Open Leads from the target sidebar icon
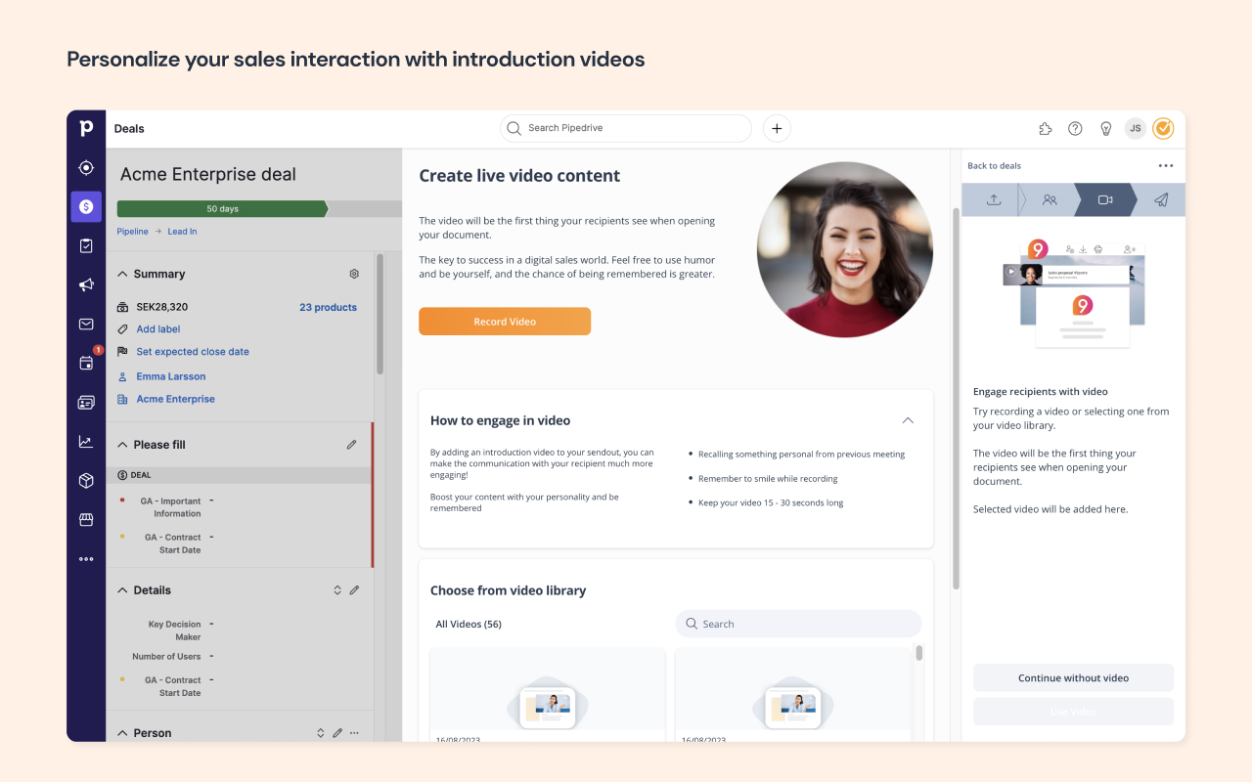1252x782 pixels. [x=86, y=167]
